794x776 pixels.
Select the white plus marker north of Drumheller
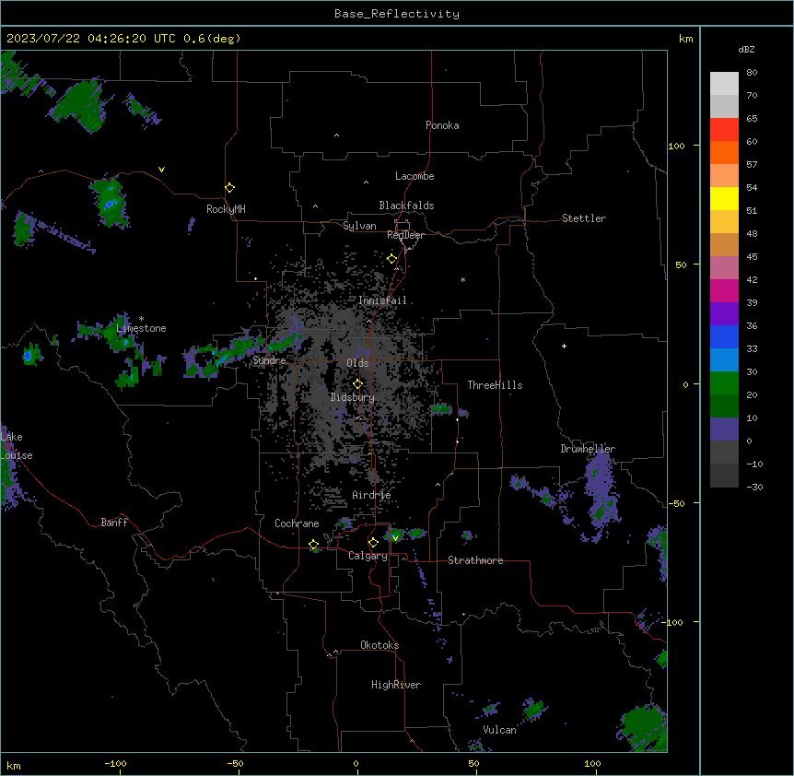tap(564, 346)
